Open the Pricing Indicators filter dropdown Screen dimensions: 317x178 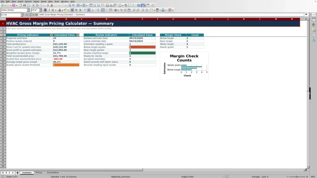(x=51, y=35)
